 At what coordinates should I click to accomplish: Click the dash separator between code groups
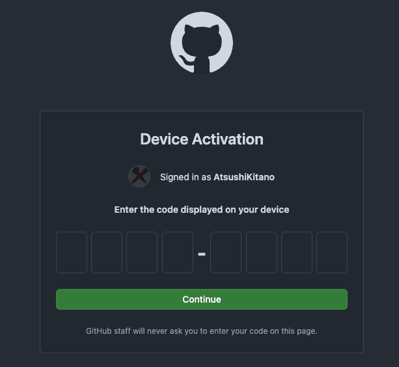(x=202, y=254)
